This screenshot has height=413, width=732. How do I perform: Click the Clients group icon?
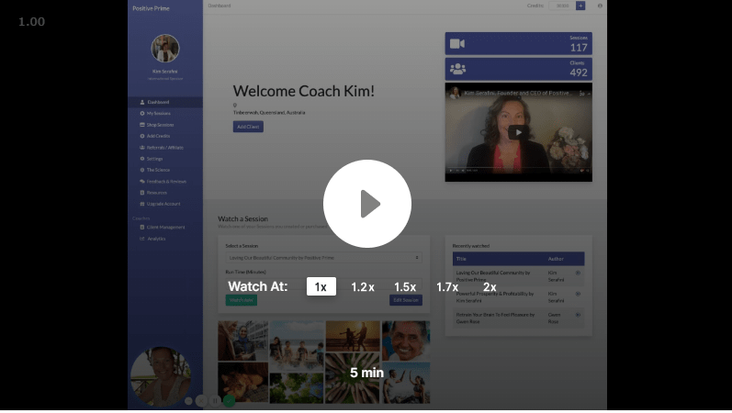pyautogui.click(x=457, y=69)
